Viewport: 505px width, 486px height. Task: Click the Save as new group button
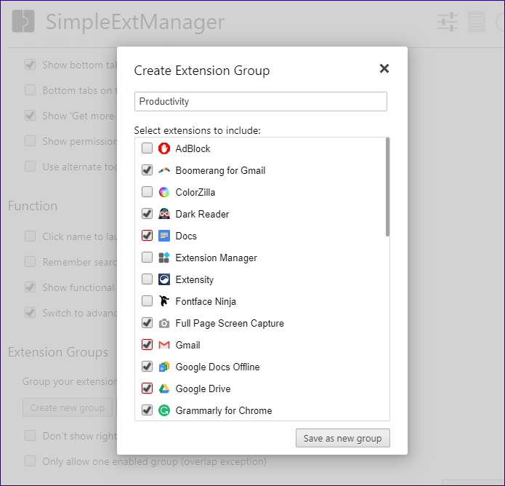343,438
